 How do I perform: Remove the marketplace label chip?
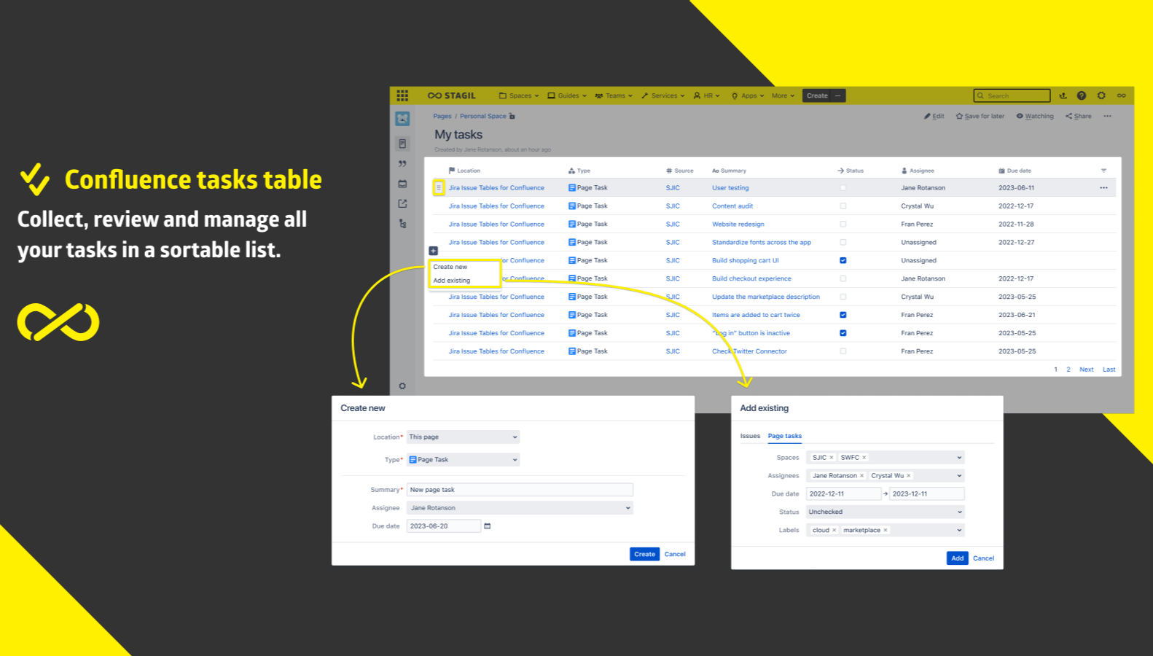(886, 531)
